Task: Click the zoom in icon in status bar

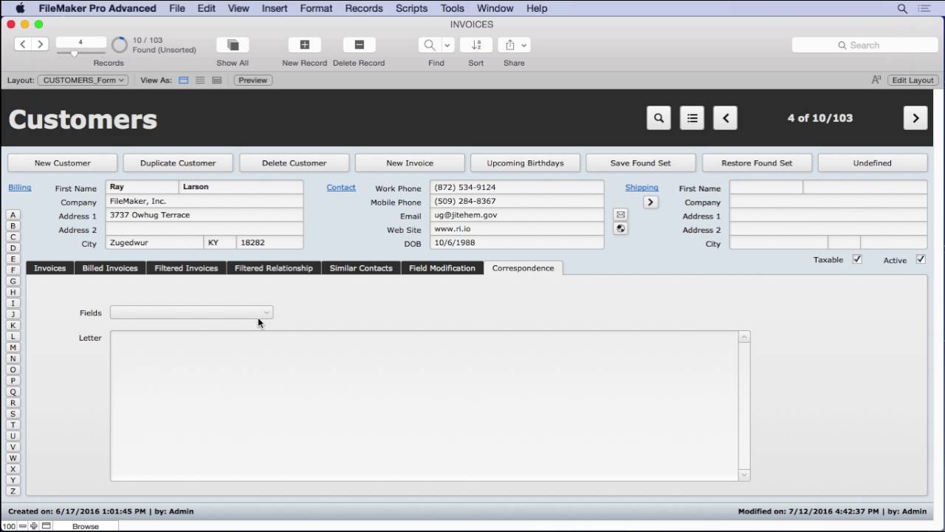Action: pyautogui.click(x=33, y=526)
